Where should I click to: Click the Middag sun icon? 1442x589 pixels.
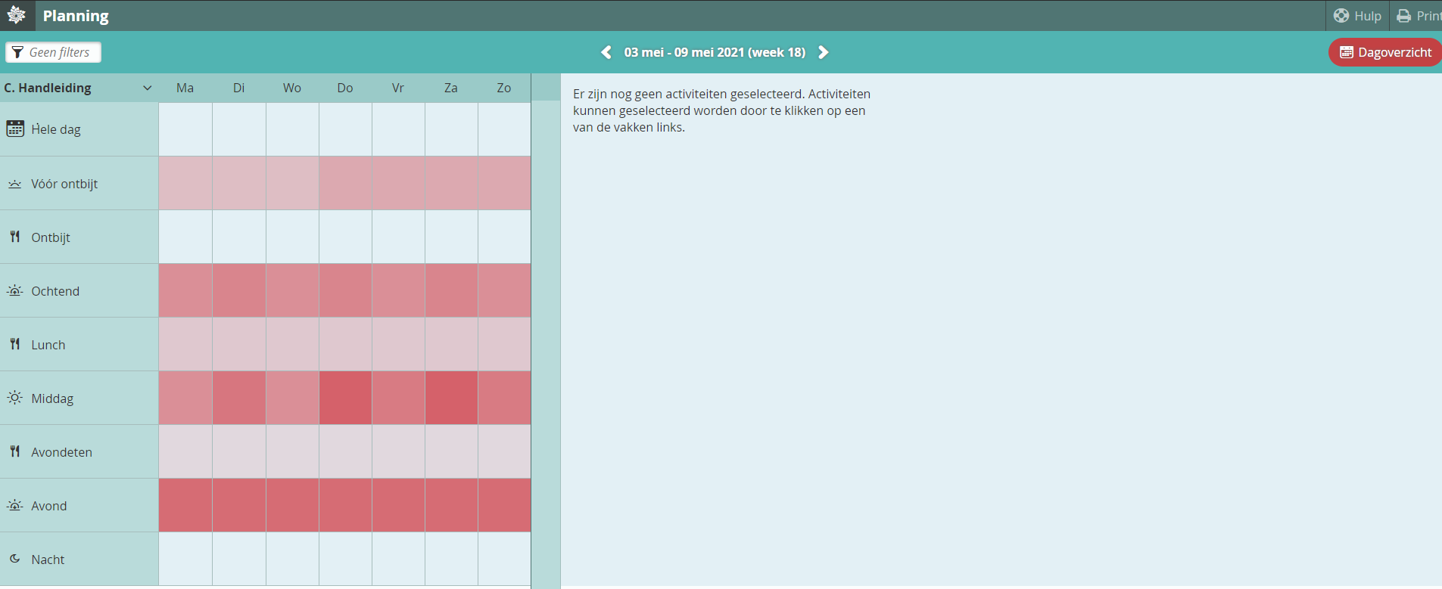point(15,398)
